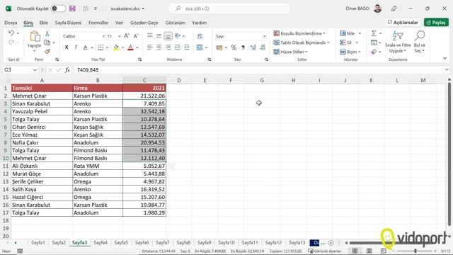
Task: Click the Copy icon
Action: [x=47, y=42]
